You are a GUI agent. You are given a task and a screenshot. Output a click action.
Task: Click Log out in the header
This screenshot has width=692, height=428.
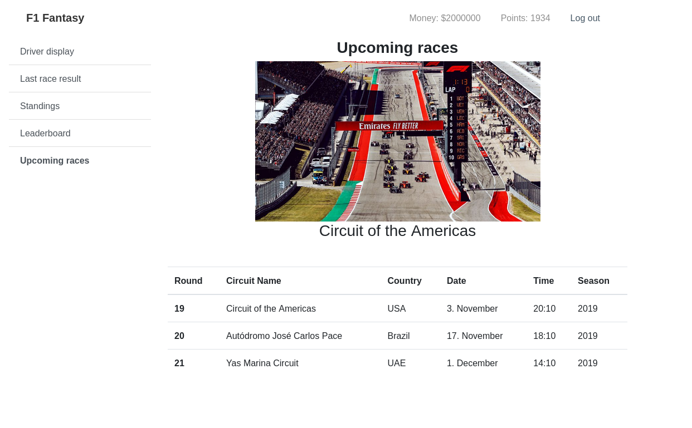(585, 18)
